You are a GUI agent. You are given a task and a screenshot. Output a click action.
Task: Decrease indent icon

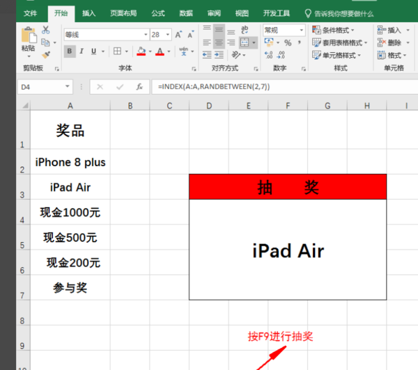(x=207, y=55)
